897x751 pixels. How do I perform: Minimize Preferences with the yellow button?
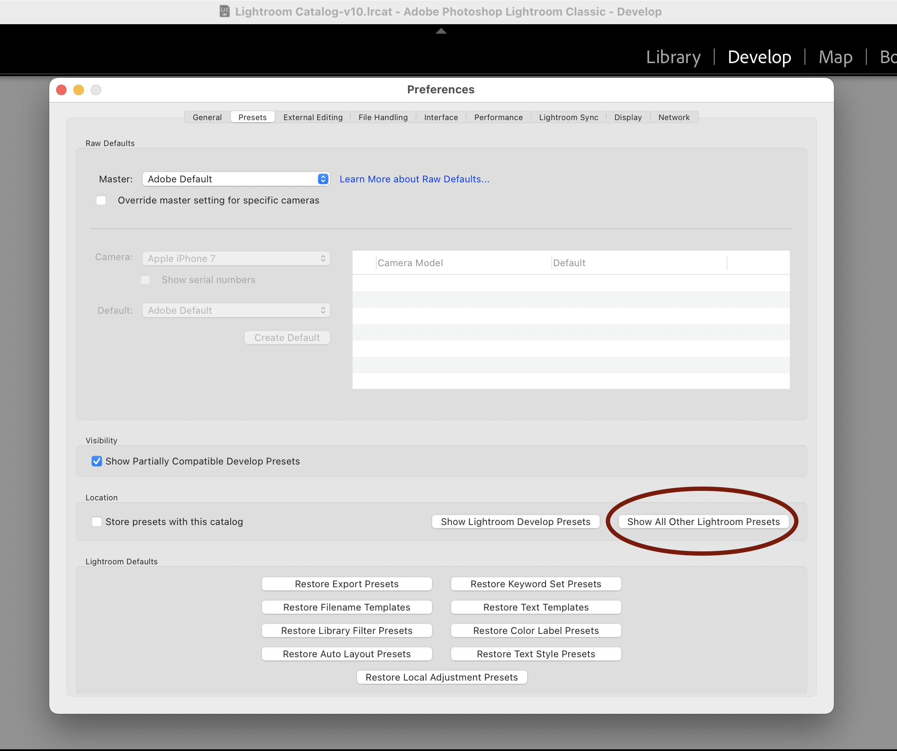[x=79, y=89]
